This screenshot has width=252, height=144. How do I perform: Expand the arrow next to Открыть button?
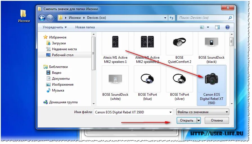[x=199, y=120]
